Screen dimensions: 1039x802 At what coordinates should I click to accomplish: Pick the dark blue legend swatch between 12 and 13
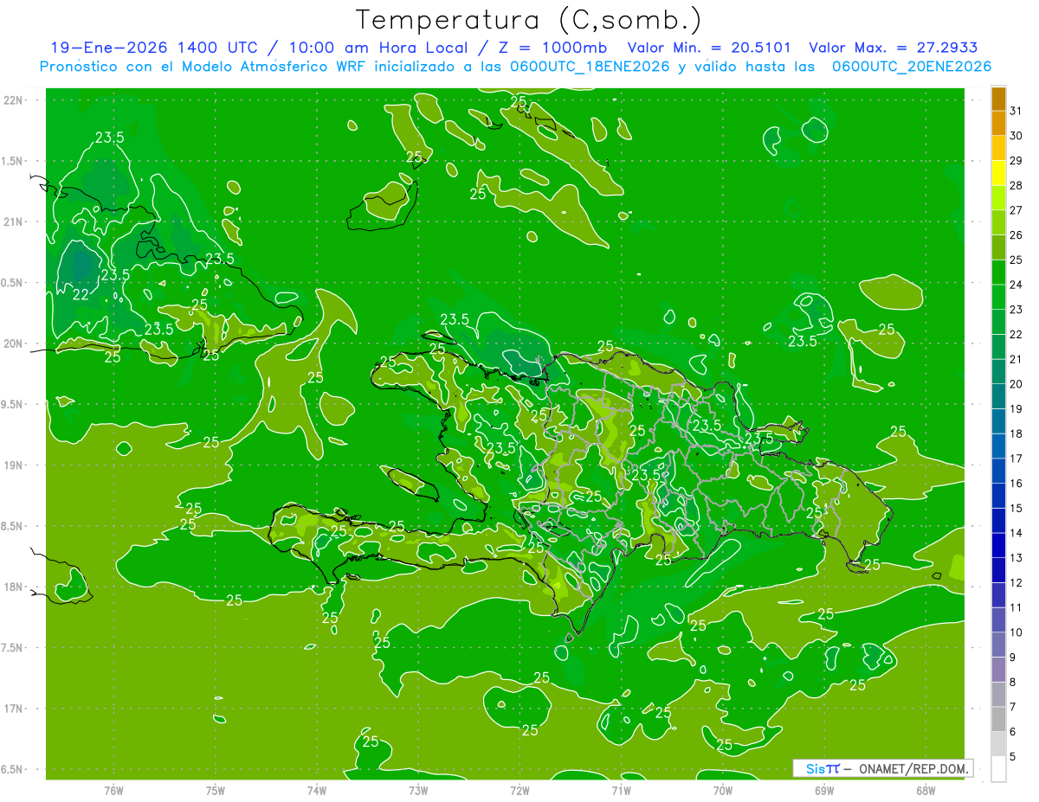tap(998, 570)
